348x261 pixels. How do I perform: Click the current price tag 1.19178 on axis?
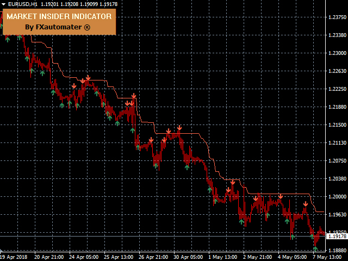pos(337,237)
